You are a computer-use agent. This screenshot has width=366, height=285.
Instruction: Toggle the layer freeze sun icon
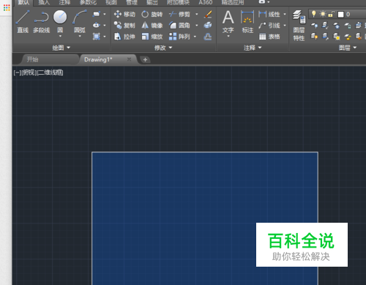[x=323, y=14]
